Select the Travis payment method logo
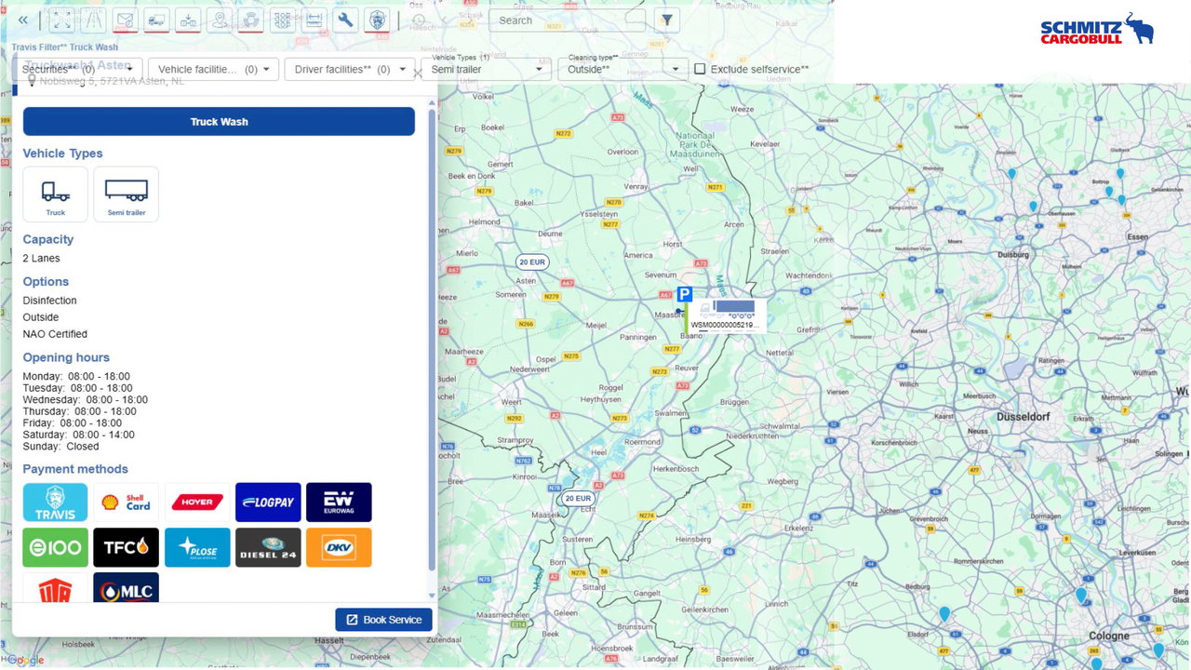Viewport: 1191px width, 670px height. click(56, 502)
